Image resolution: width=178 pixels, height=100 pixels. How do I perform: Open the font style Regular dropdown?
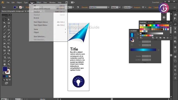tap(120, 7)
